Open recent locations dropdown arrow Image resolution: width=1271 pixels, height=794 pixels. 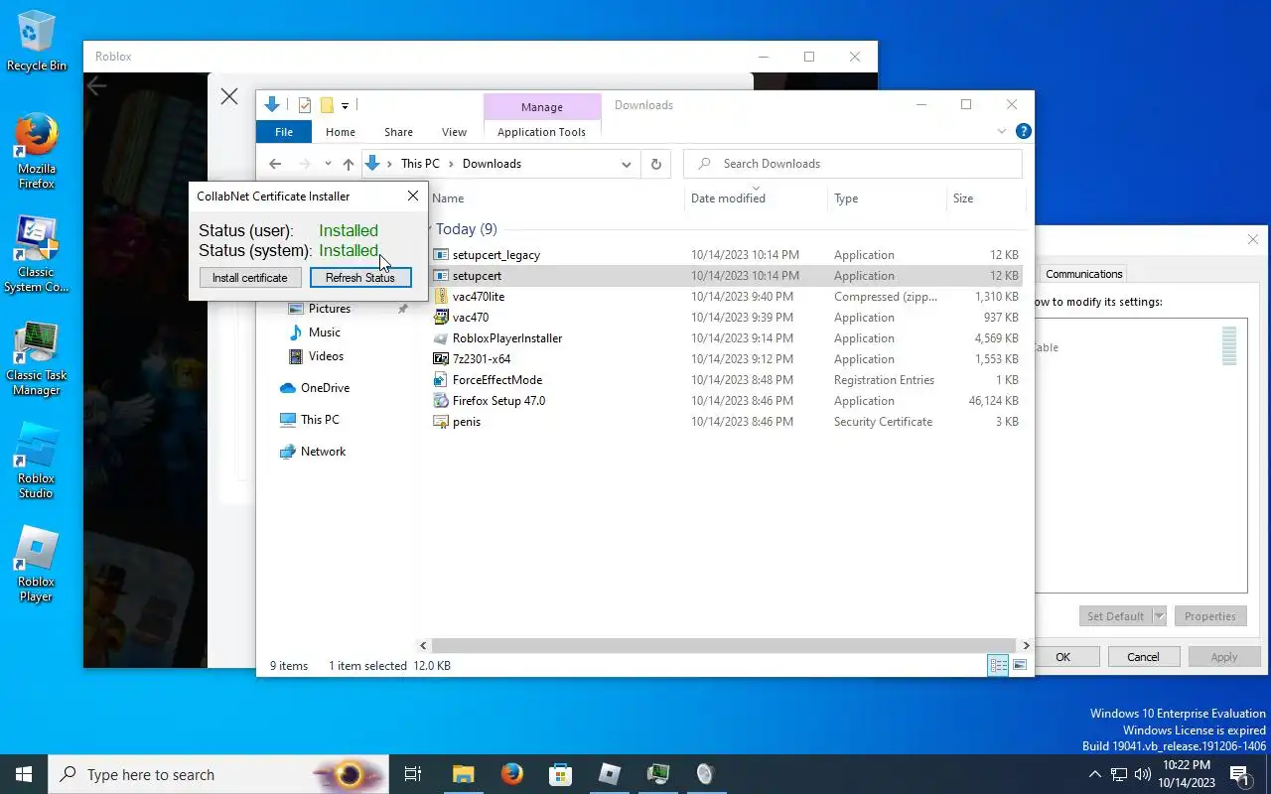click(x=327, y=164)
